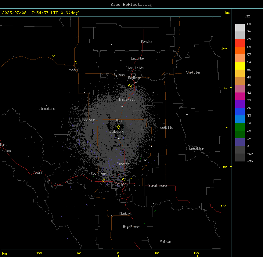This screenshot has width=263, height=257.
Task: Click the Olds map label
Action: pyautogui.click(x=118, y=120)
